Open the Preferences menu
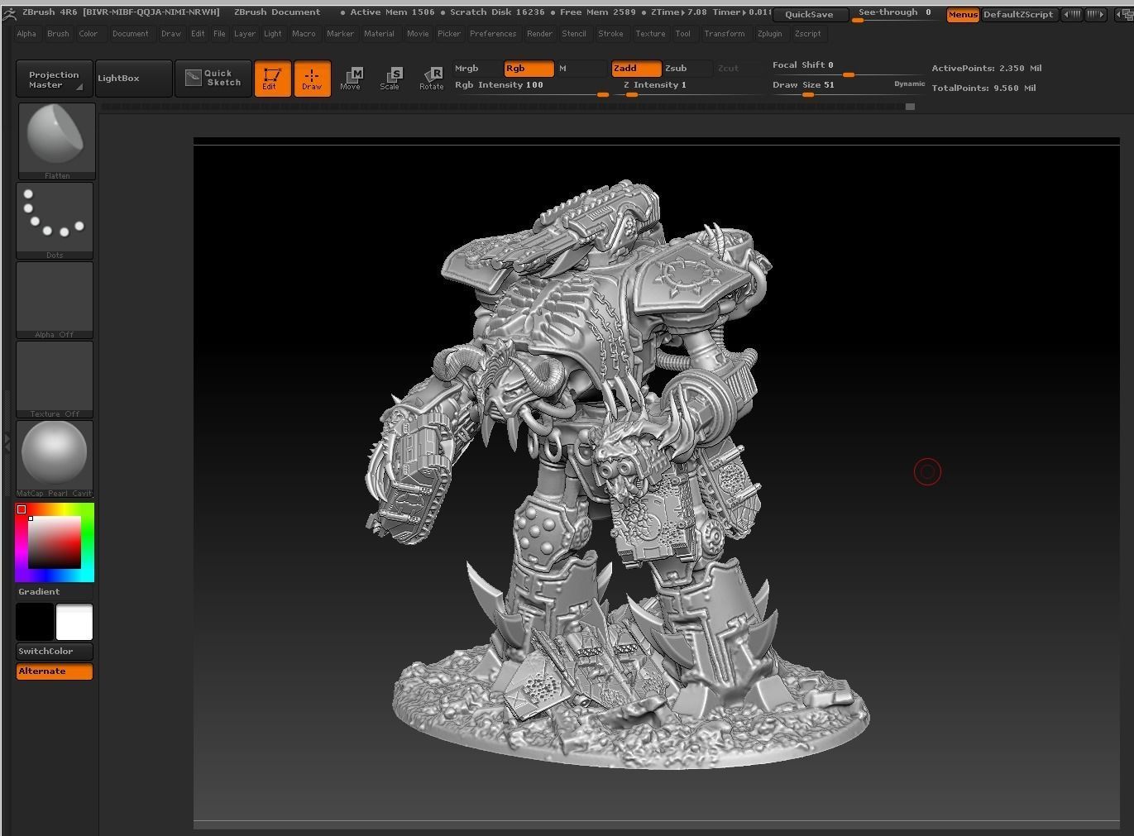Image resolution: width=1134 pixels, height=836 pixels. point(493,34)
